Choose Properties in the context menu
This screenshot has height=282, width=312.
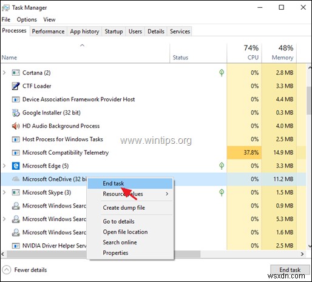coord(130,253)
